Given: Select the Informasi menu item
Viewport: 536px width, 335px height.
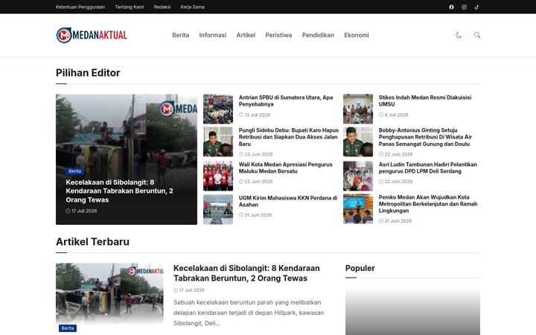Looking at the screenshot, I should (x=213, y=35).
